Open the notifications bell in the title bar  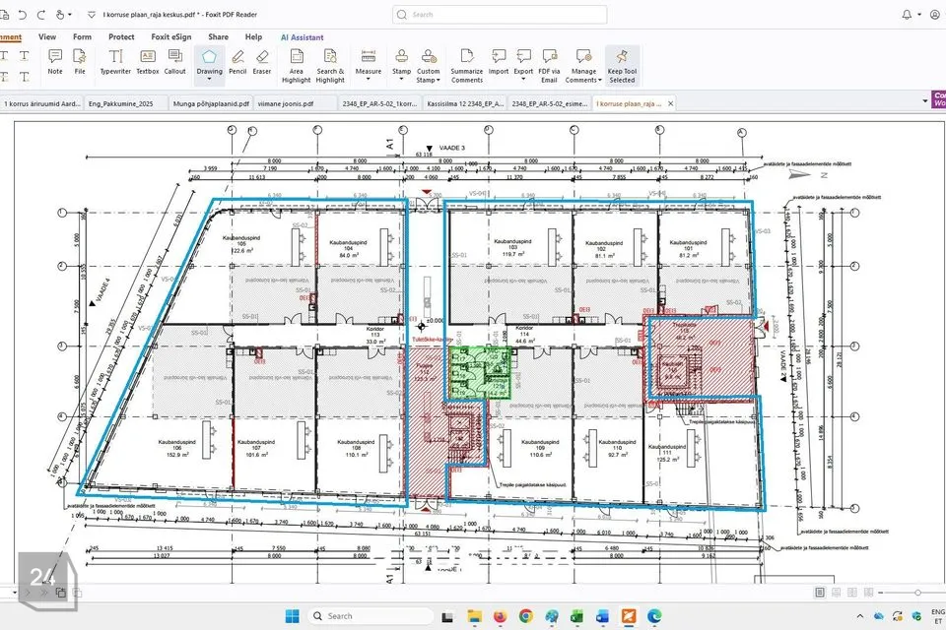[907, 15]
